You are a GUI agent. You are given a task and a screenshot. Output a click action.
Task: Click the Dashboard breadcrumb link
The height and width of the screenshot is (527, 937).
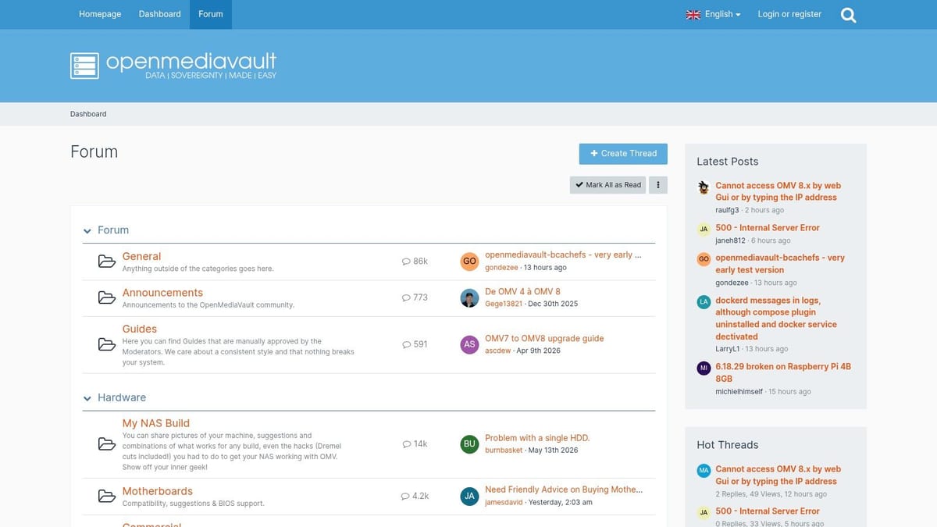click(x=88, y=114)
